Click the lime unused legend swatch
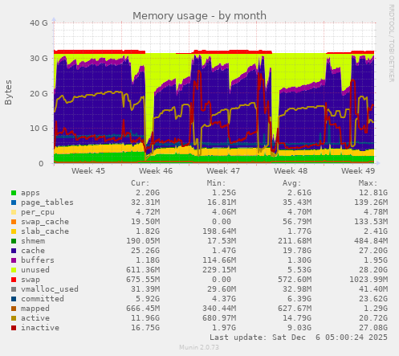Image resolution: width=399 pixels, height=356 pixels. click(14, 270)
